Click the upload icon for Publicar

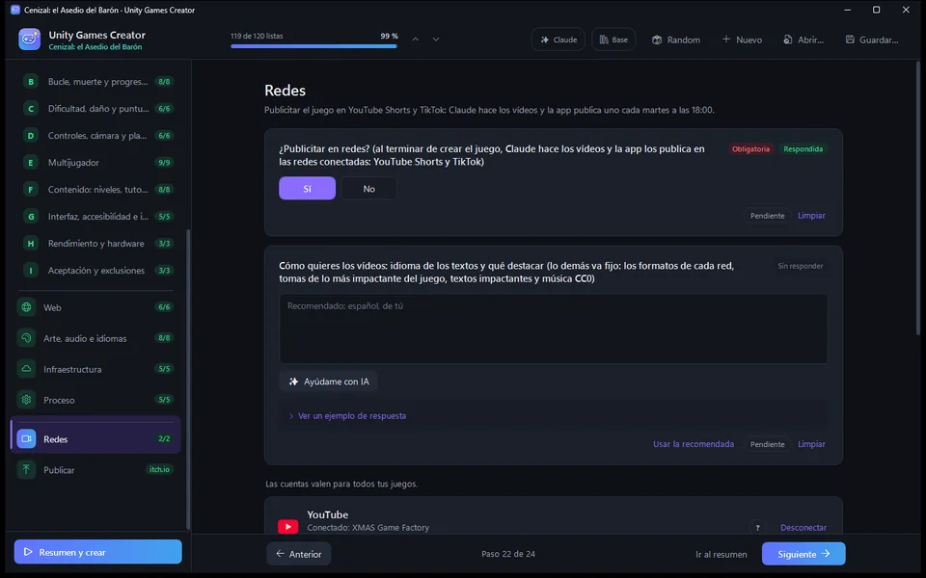(x=26, y=469)
